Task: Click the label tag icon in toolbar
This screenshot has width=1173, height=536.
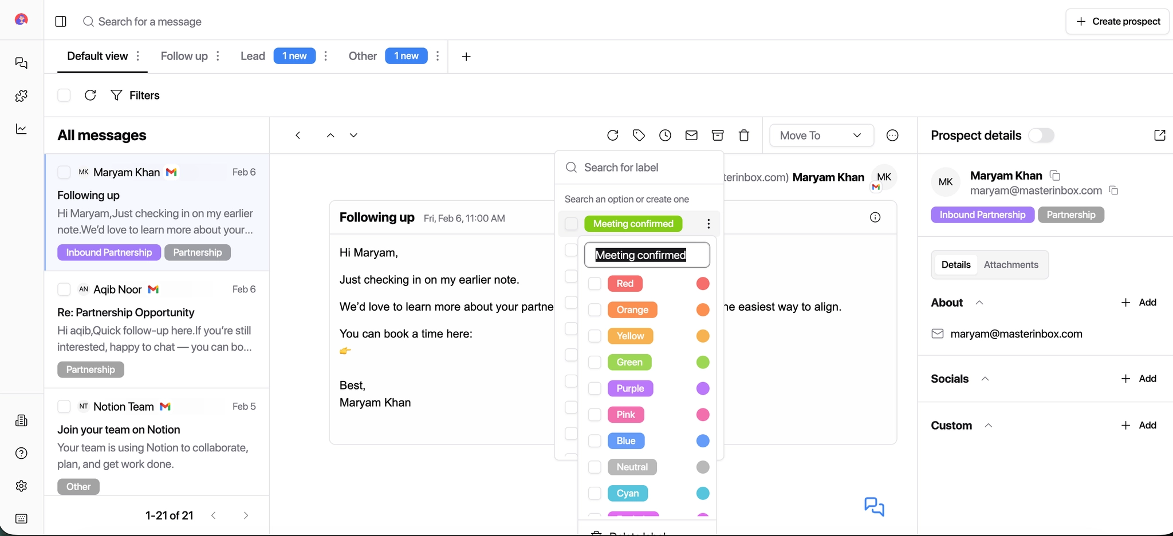Action: click(639, 136)
